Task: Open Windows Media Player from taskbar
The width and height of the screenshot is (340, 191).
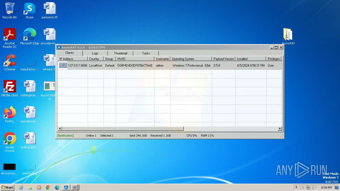Action: [39, 188]
